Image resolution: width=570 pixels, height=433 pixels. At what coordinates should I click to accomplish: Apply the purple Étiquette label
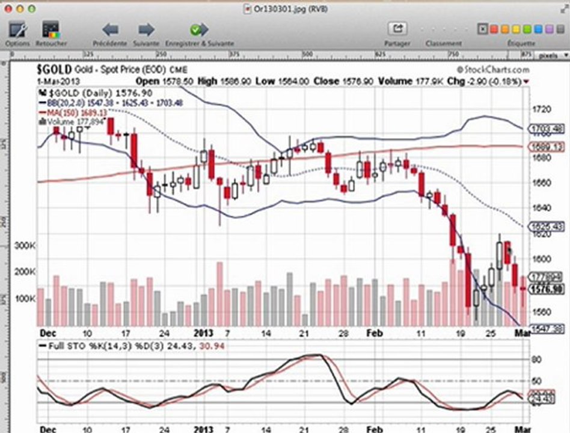click(550, 29)
